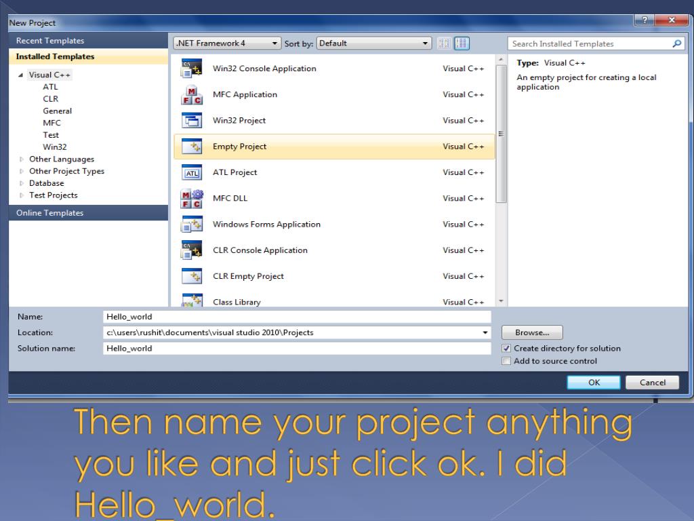694x521 pixels.
Task: Open the .NET Framework 4 dropdown
Action: [x=227, y=43]
